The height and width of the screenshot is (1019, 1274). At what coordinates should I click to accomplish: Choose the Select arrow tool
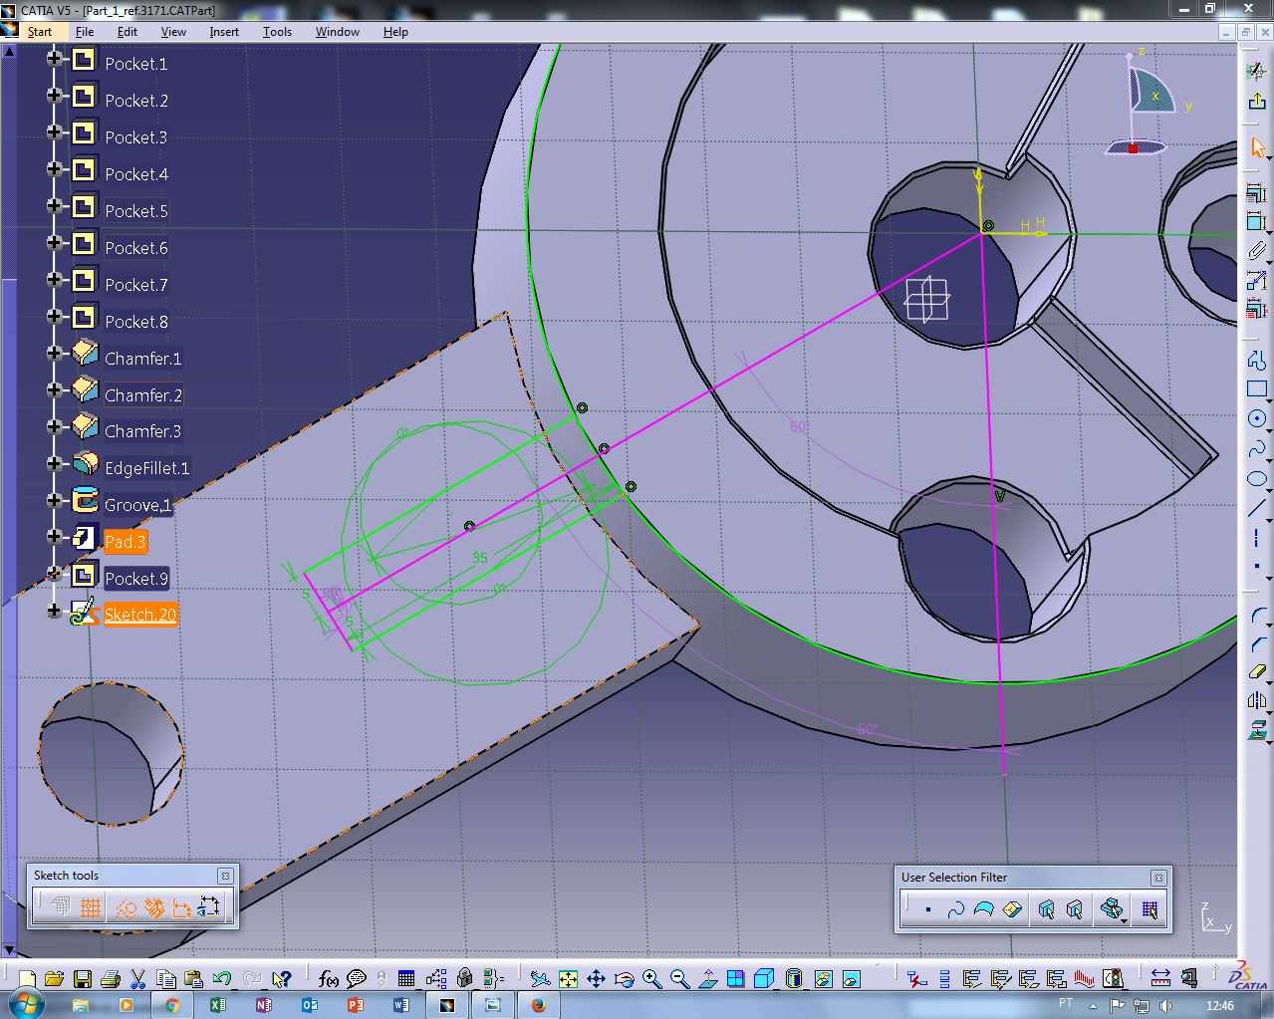pos(1257,147)
